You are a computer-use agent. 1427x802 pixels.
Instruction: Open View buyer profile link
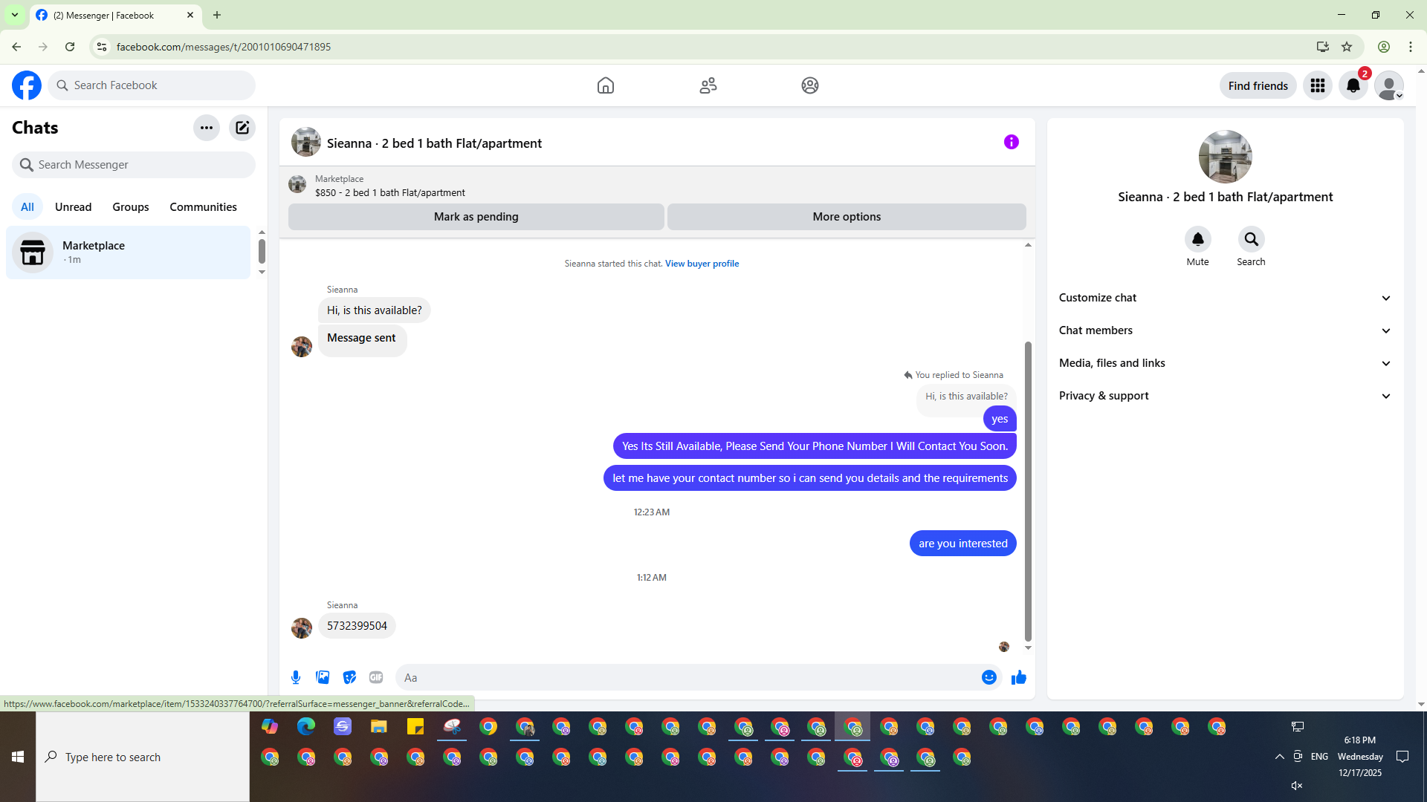pyautogui.click(x=702, y=264)
